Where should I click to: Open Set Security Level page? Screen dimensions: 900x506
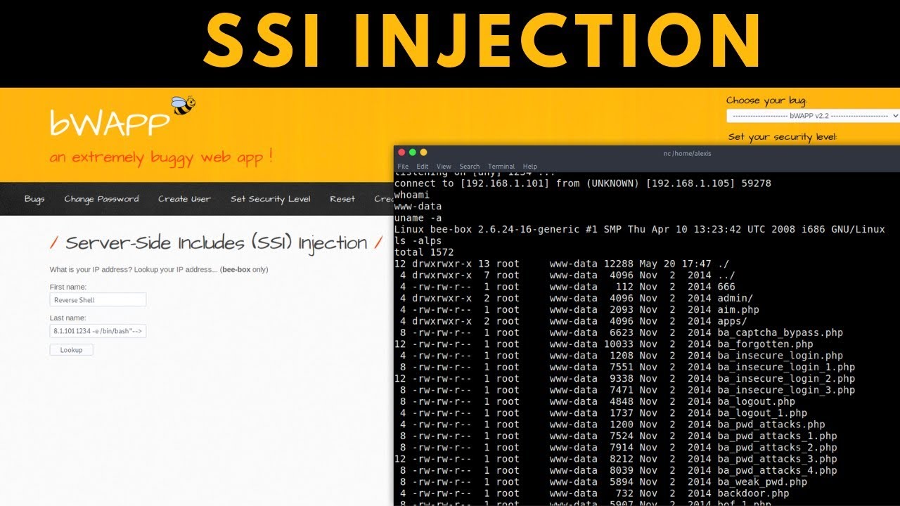pyautogui.click(x=271, y=199)
